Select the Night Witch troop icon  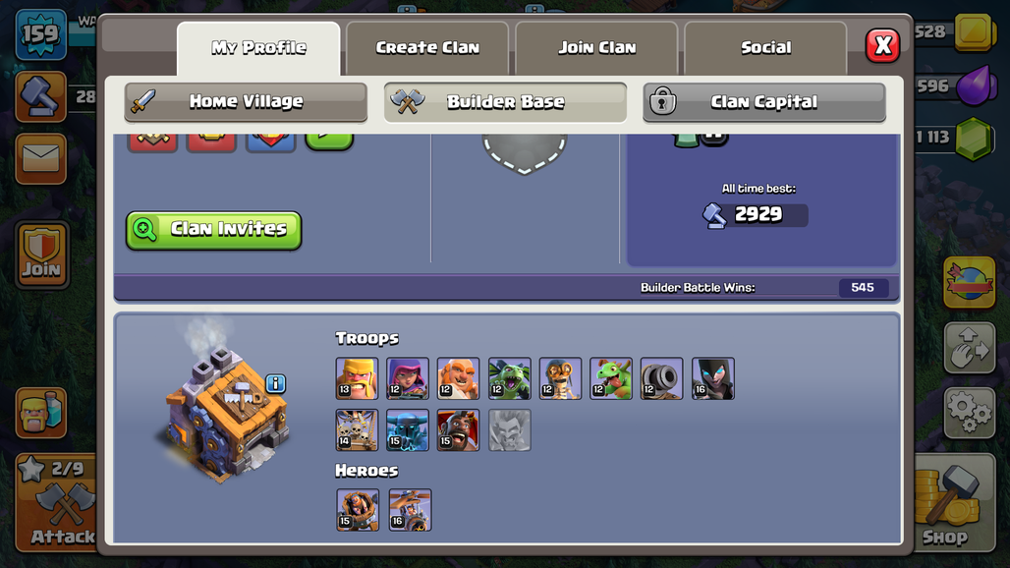(x=713, y=378)
